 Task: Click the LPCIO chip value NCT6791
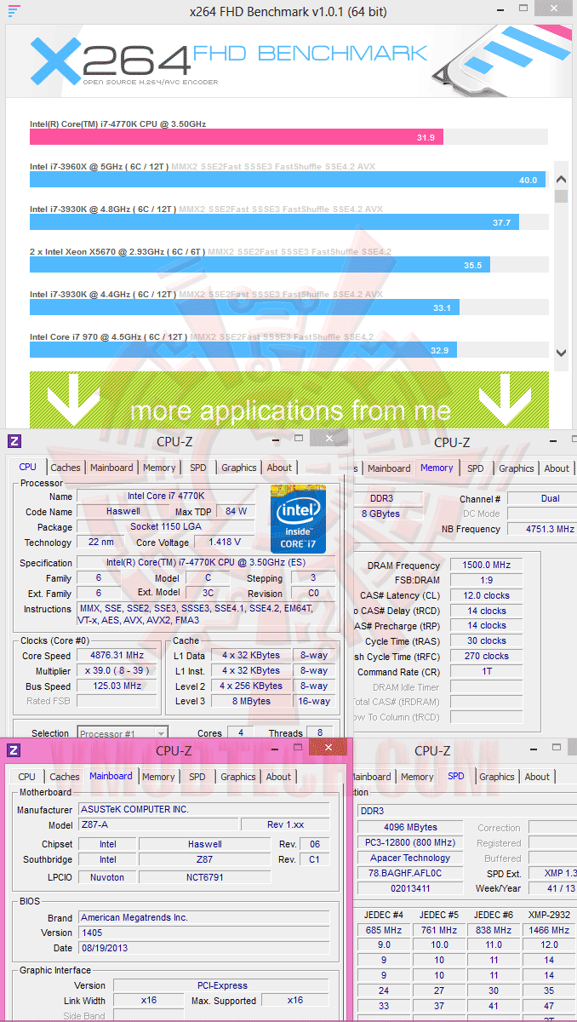(205, 876)
